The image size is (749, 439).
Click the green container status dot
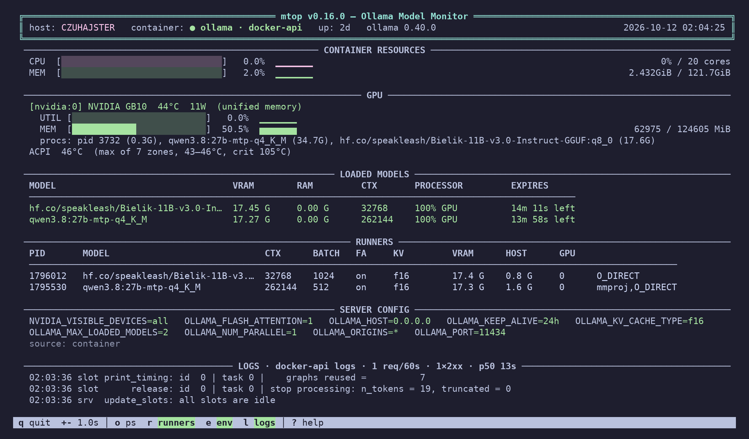point(192,28)
